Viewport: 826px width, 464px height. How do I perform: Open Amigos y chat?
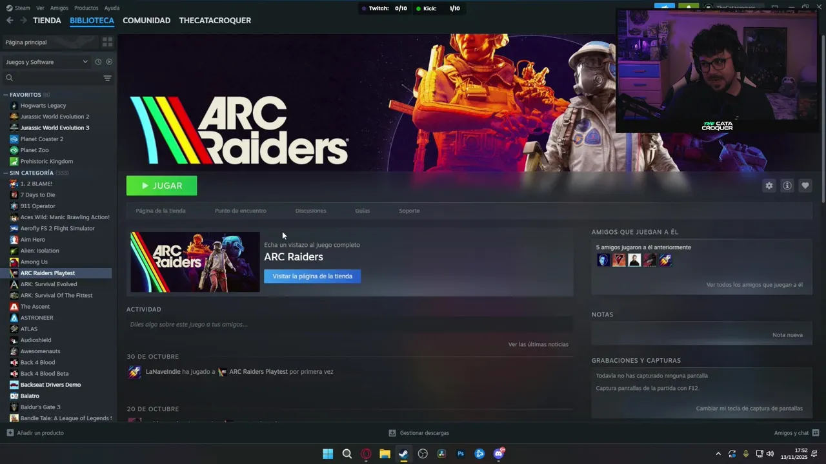pos(796,433)
